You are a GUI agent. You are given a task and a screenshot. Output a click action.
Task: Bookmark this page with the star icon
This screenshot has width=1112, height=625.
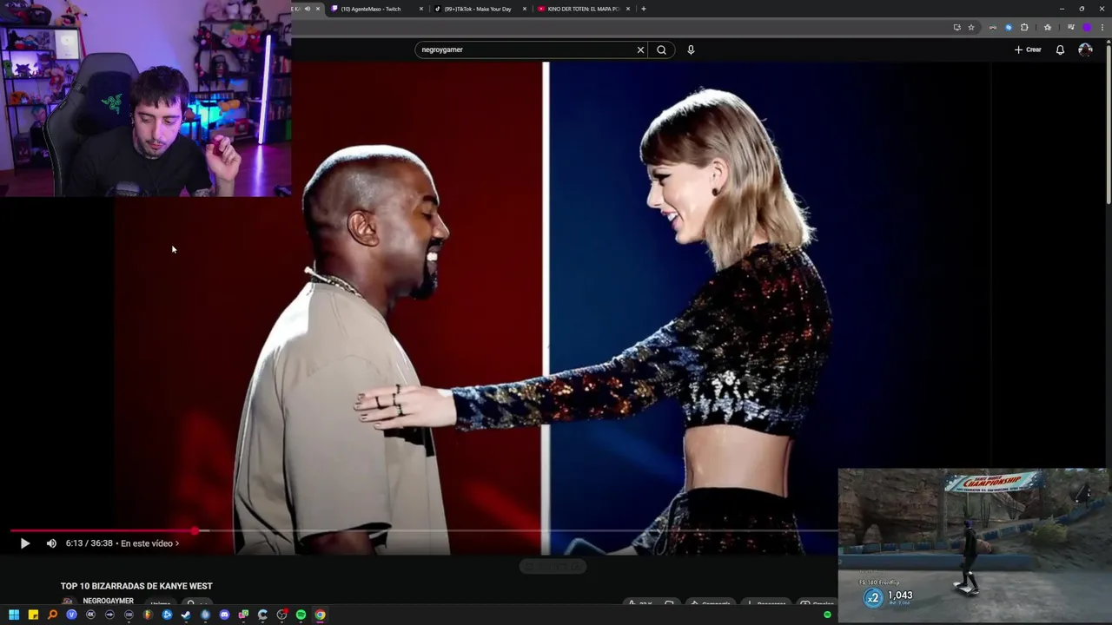(x=971, y=27)
